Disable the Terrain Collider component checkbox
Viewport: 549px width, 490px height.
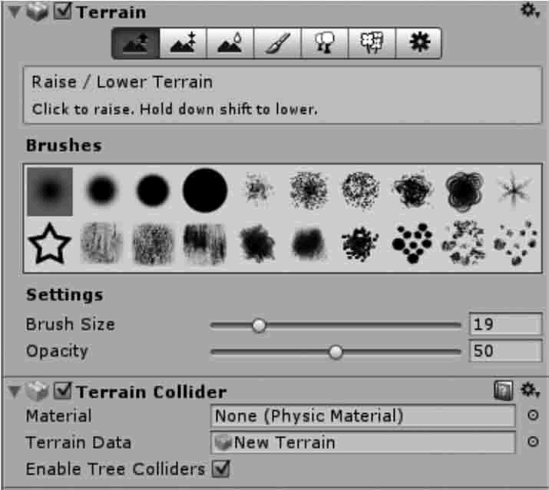64,391
